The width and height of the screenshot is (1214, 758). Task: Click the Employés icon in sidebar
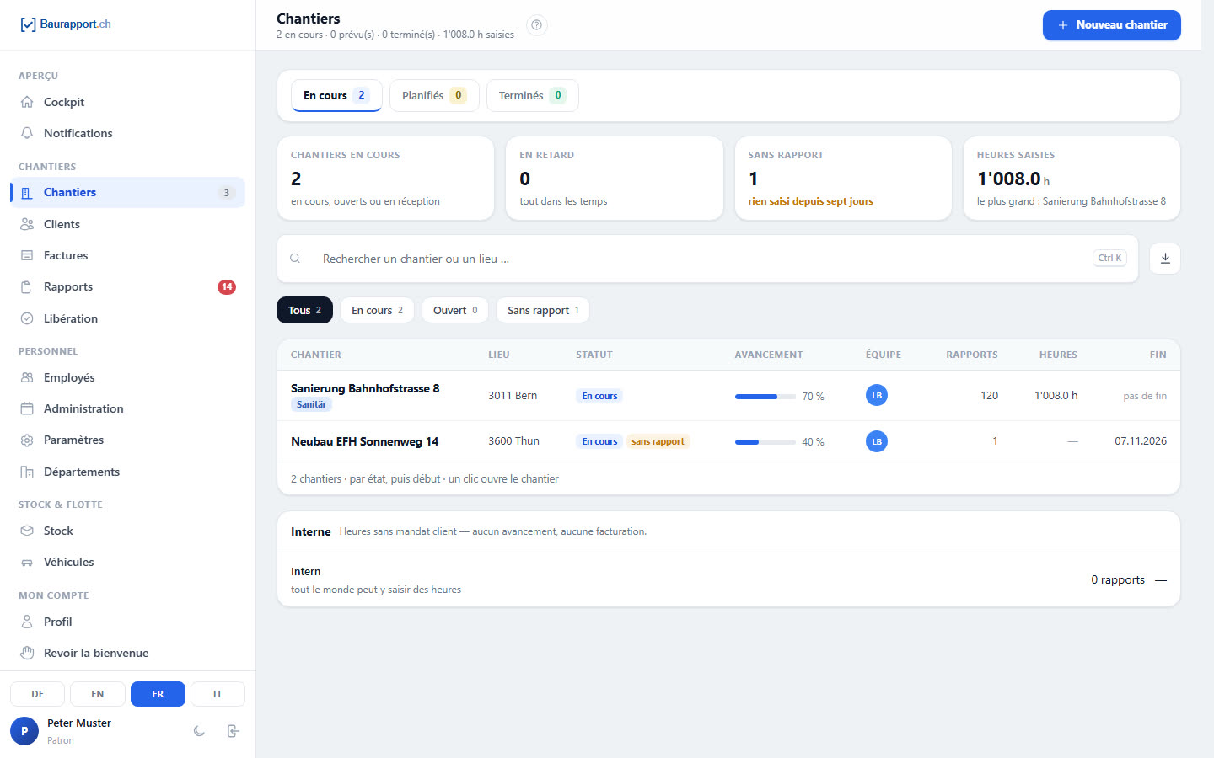point(27,377)
